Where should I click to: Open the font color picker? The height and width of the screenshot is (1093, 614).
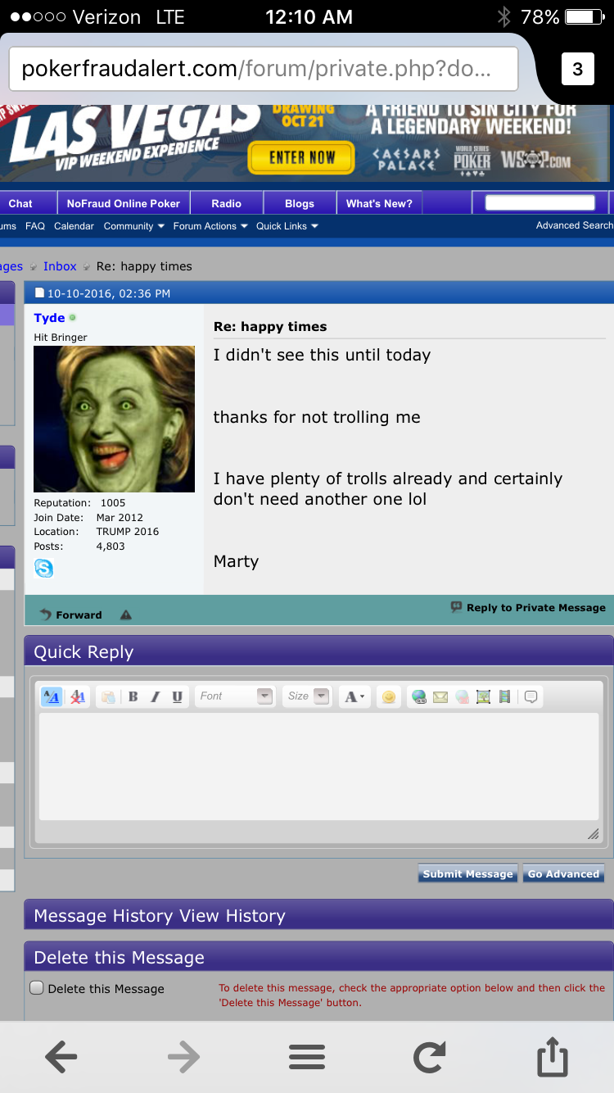354,696
